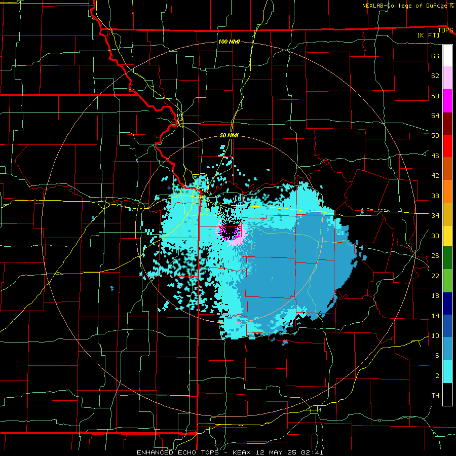Viewport: 456px width, 456px height.
Task: Click the dark green swatch near 26
Action: pos(447,258)
